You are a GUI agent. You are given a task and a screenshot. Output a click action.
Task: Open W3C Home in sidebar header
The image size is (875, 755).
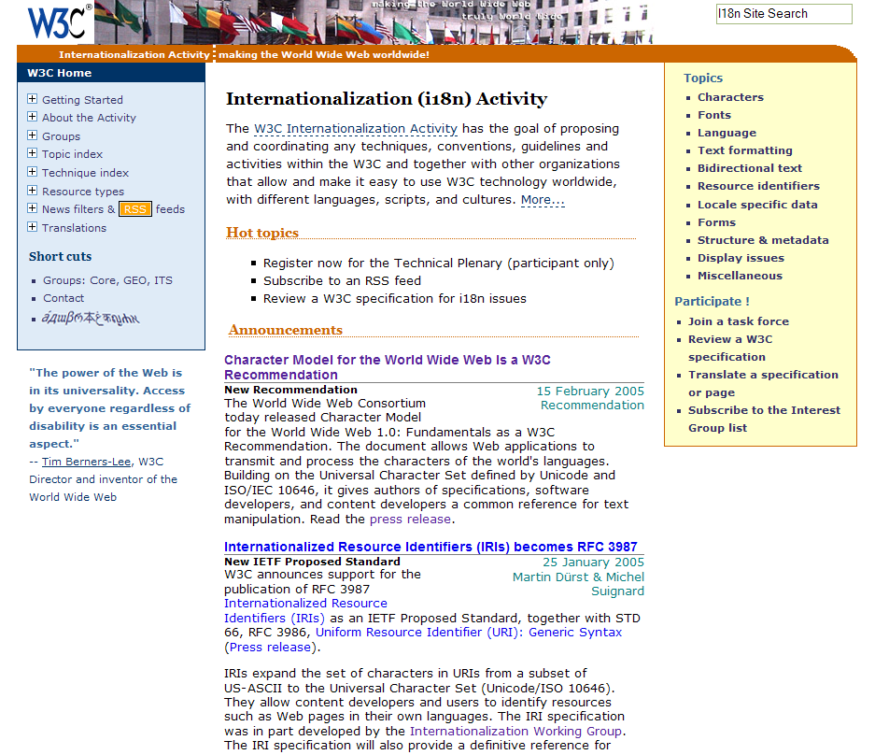(59, 73)
